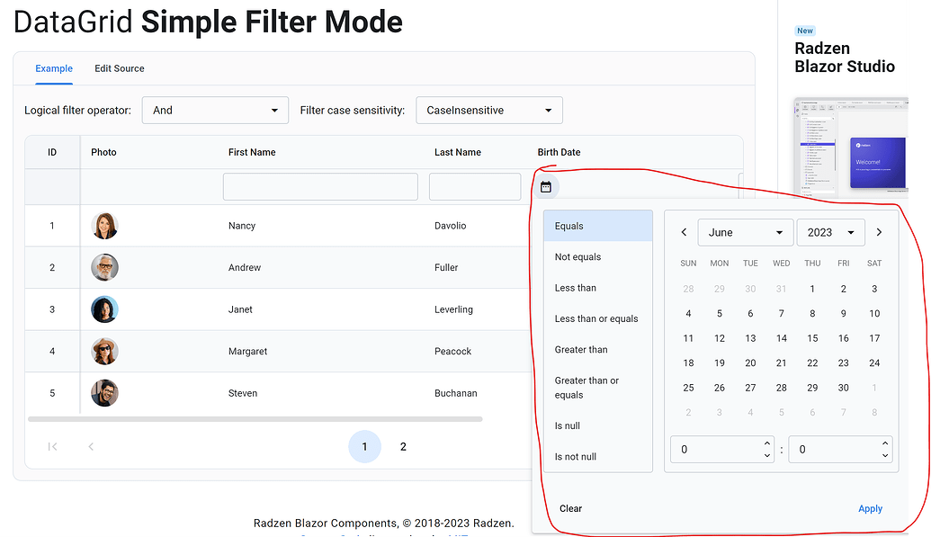Click Andrew Fuller's photo avatar

[x=104, y=267]
